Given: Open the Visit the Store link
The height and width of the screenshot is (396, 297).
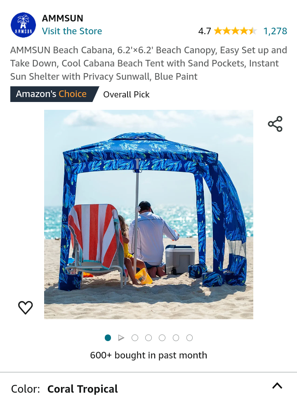Looking at the screenshot, I should [x=72, y=31].
